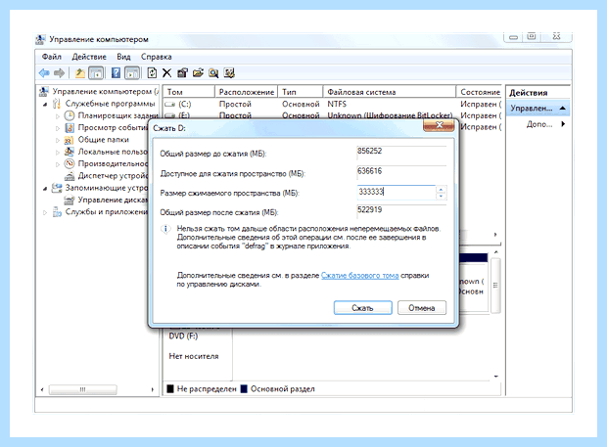Click the Том column header
Screen dimensions: 607x447
[189, 92]
